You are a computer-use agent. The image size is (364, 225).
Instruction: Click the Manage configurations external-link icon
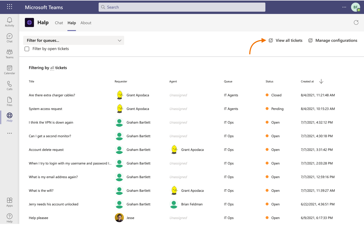pos(310,40)
